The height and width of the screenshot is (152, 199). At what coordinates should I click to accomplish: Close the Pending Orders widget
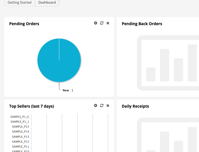click(x=108, y=23)
